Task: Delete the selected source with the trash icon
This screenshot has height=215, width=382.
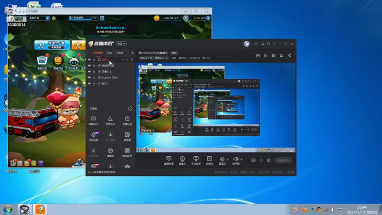Action: click(x=132, y=60)
